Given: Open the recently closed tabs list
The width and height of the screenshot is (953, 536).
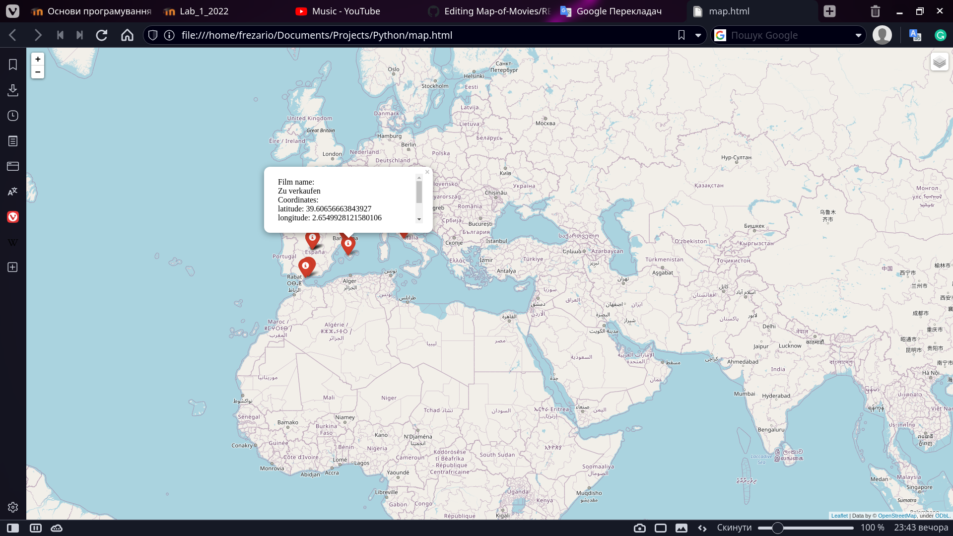Looking at the screenshot, I should coord(875,11).
